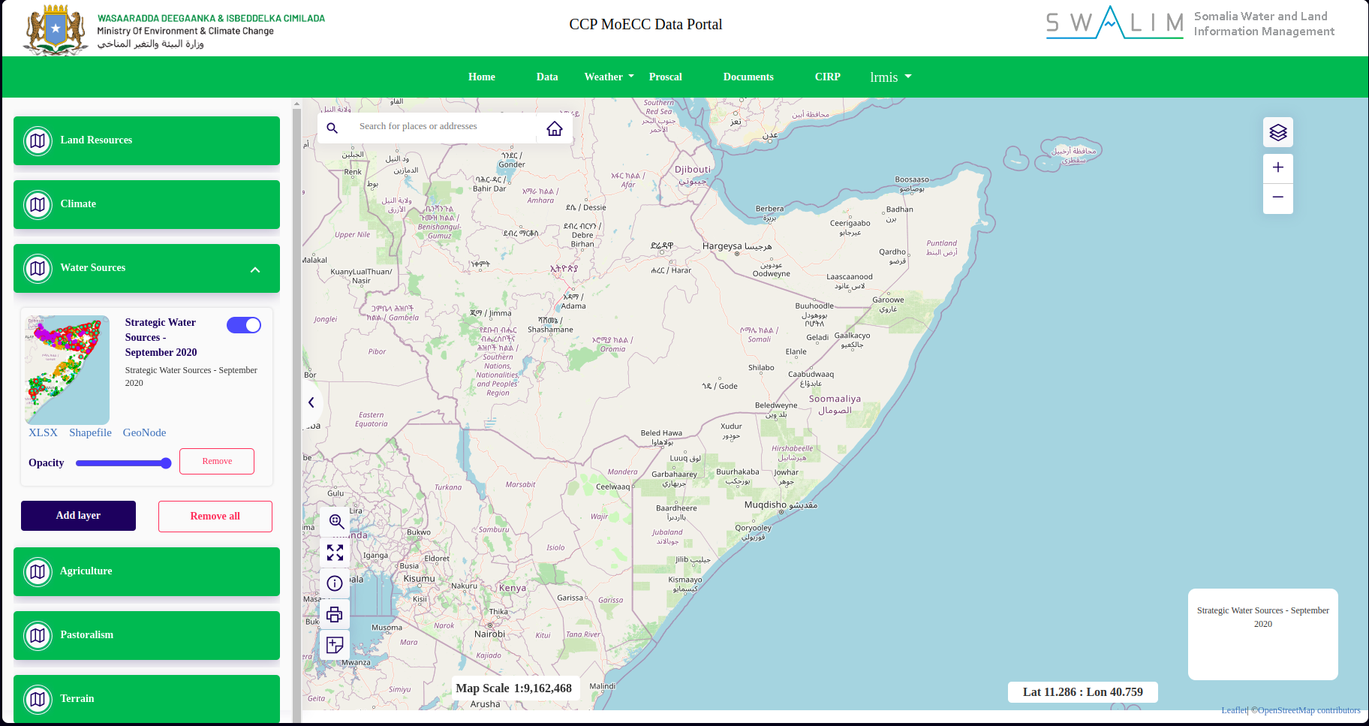
Task: Toggle off the Strategic Water Sources layer switch
Action: coord(243,324)
